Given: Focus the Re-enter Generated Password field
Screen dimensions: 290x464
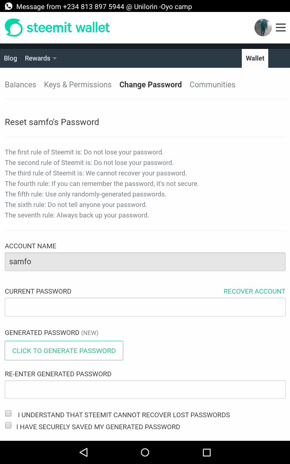Looking at the screenshot, I should pyautogui.click(x=145, y=390).
